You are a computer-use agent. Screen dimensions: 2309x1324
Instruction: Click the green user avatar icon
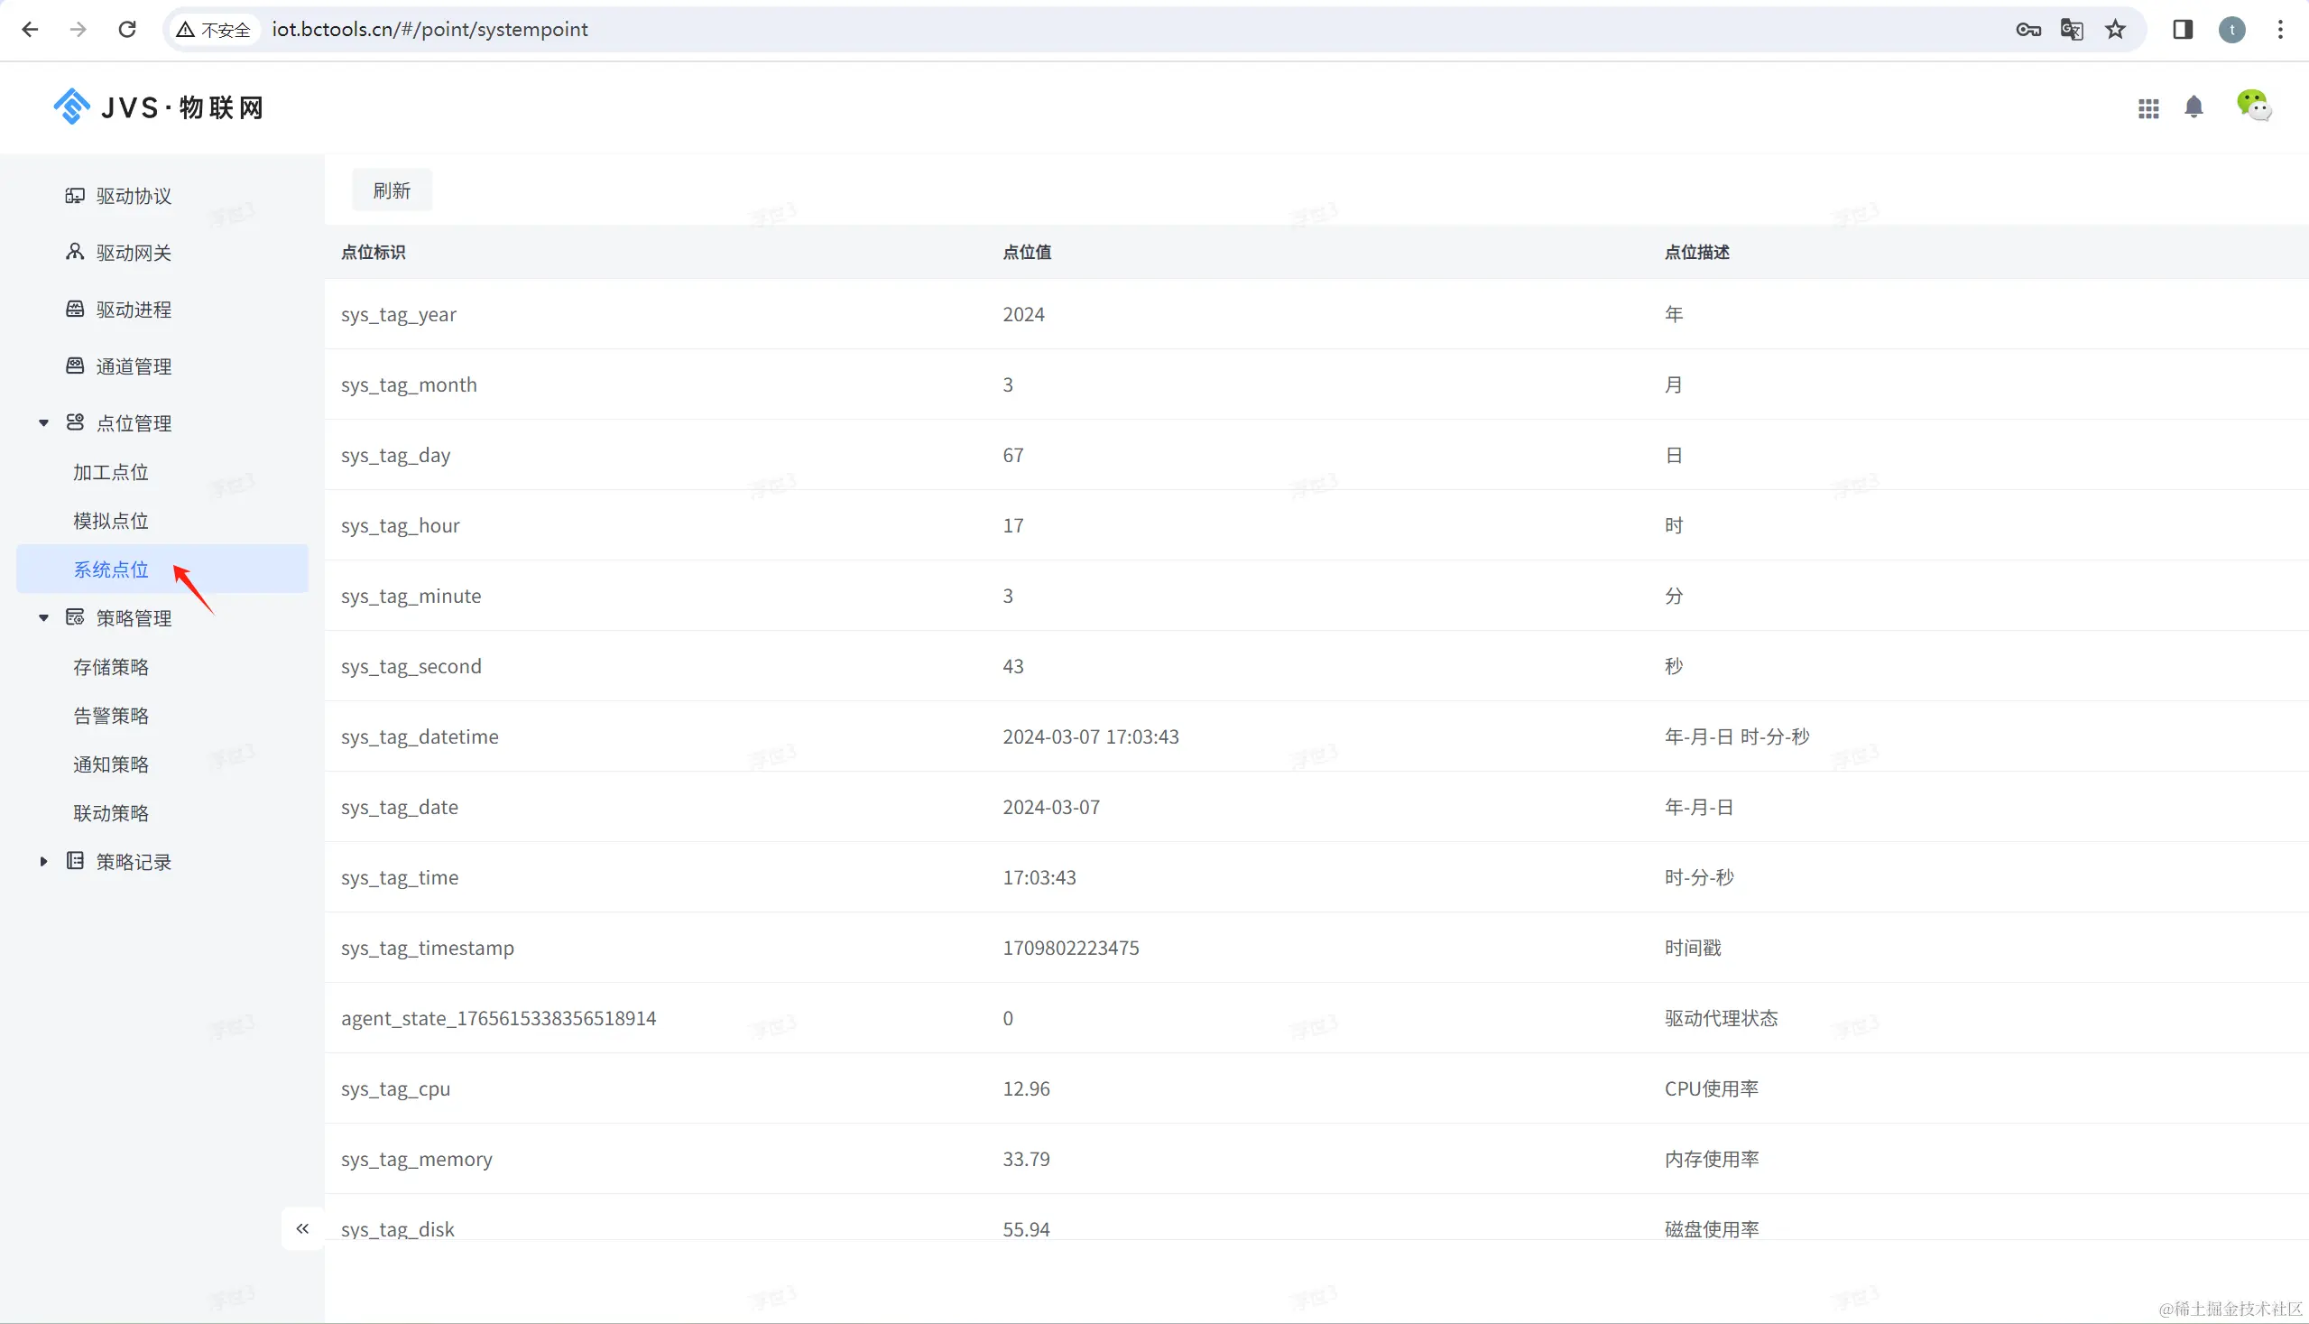coord(2254,105)
